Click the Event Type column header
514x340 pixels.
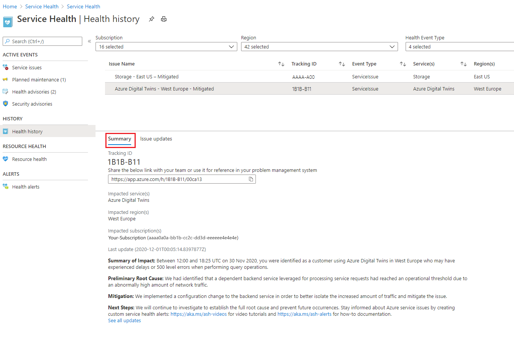(364, 64)
